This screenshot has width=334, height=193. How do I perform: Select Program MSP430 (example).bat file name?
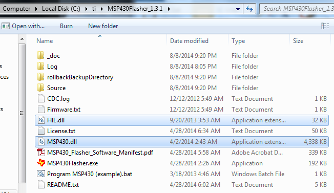90,174
